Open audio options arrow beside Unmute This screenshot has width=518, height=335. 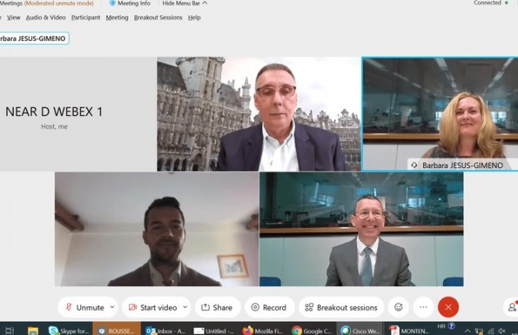[112, 307]
